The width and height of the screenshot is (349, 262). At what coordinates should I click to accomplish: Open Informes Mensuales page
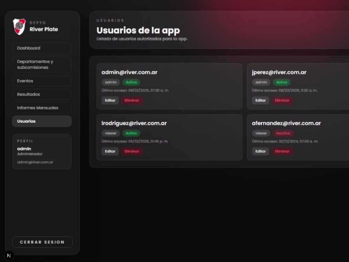point(42,108)
